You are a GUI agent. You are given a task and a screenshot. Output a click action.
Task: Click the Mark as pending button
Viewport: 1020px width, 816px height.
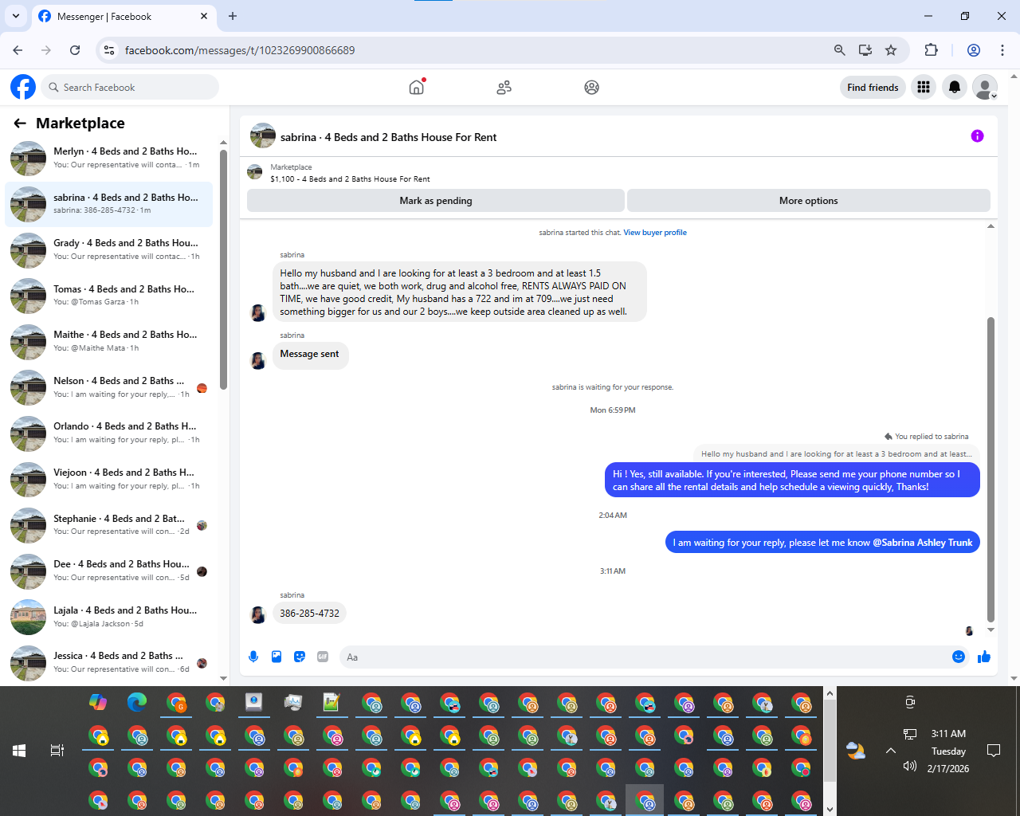(436, 201)
